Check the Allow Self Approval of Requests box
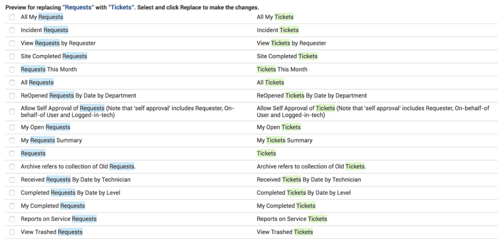 click(x=12, y=111)
